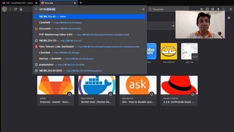Open a new browser tab
Screen dimensions: 234x132
pyautogui.click(x=81, y=3)
